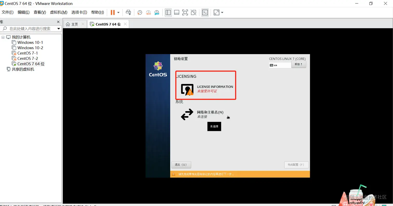Enter full screen mode icon
The height and width of the screenshot is (206, 393).
(185, 12)
